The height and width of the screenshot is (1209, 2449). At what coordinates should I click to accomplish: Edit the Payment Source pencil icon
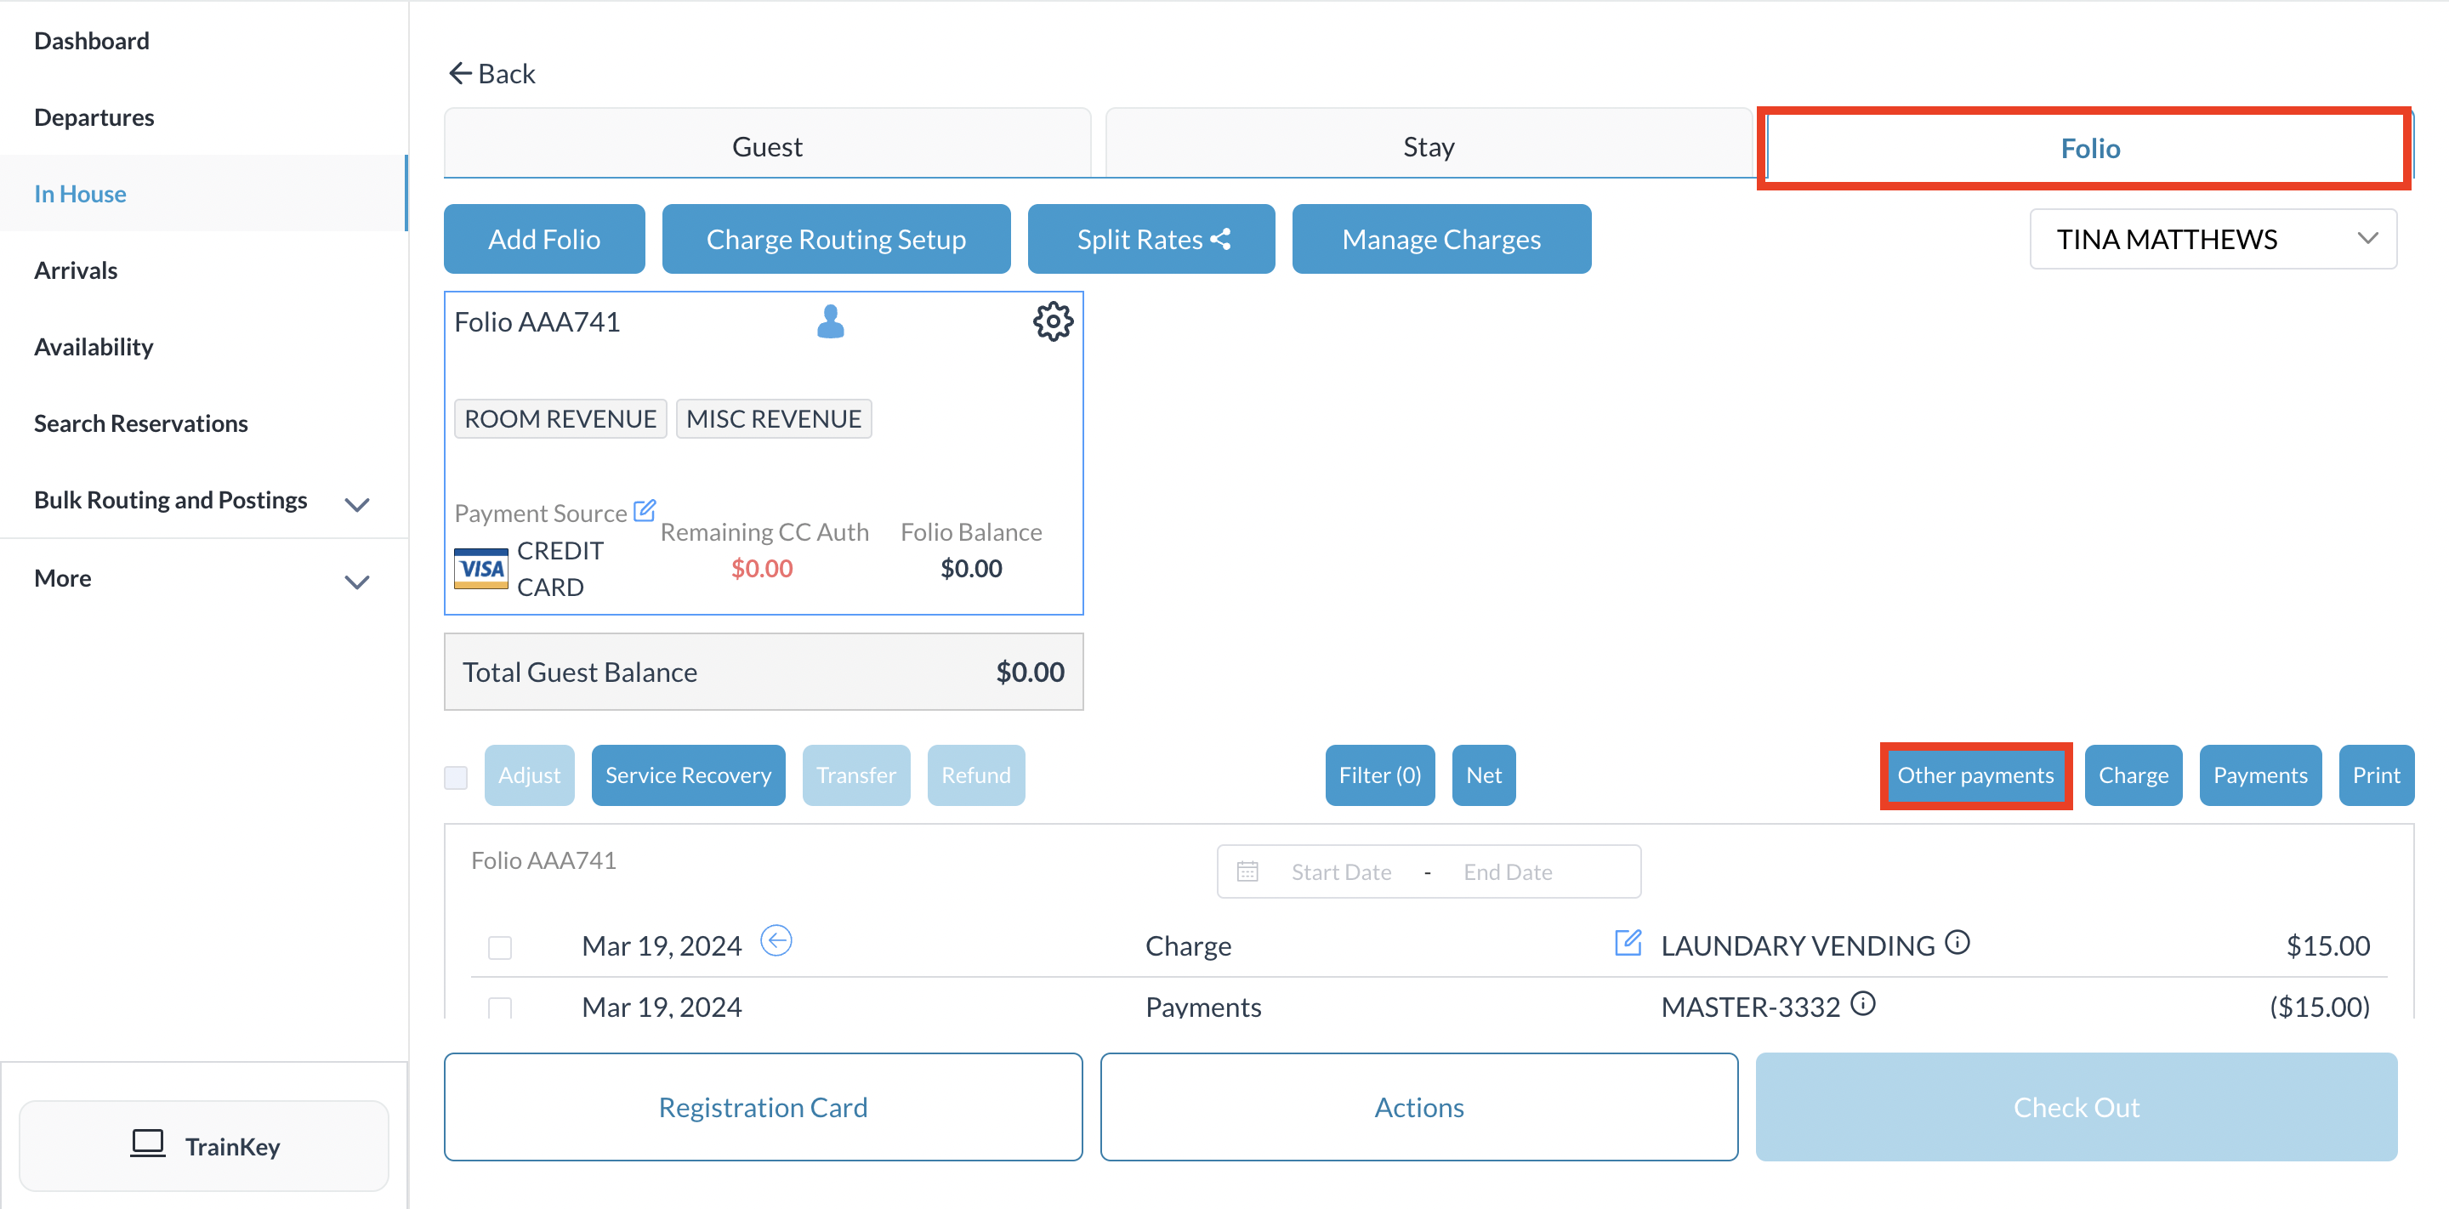pyautogui.click(x=645, y=510)
